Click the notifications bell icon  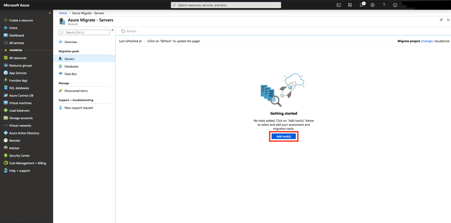[x=361, y=5]
